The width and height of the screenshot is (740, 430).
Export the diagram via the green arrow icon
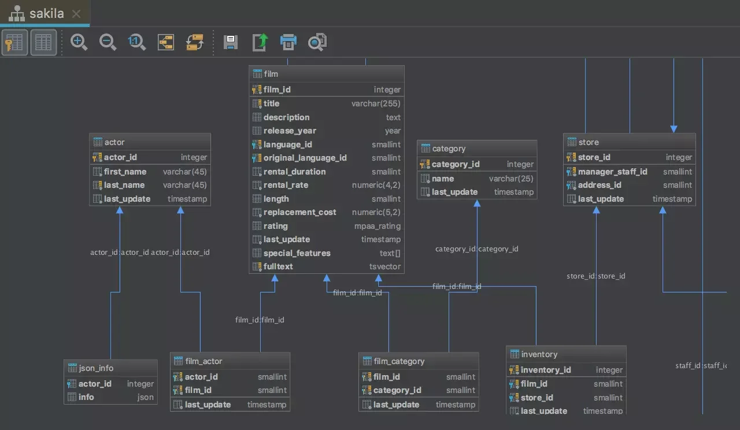coord(259,42)
